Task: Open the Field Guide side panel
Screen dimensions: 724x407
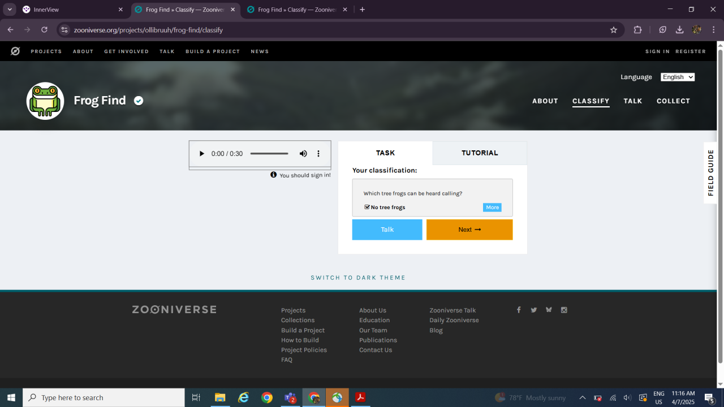Action: (x=711, y=173)
